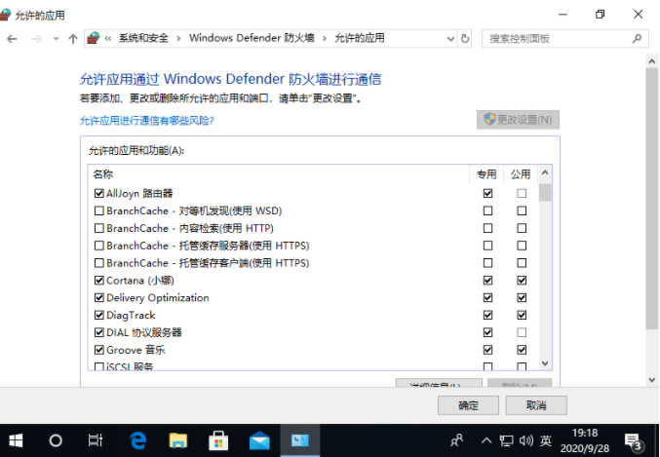Toggle BranchCache 对等机发现 name checkbox
Screen dimensions: 660x457
point(98,210)
